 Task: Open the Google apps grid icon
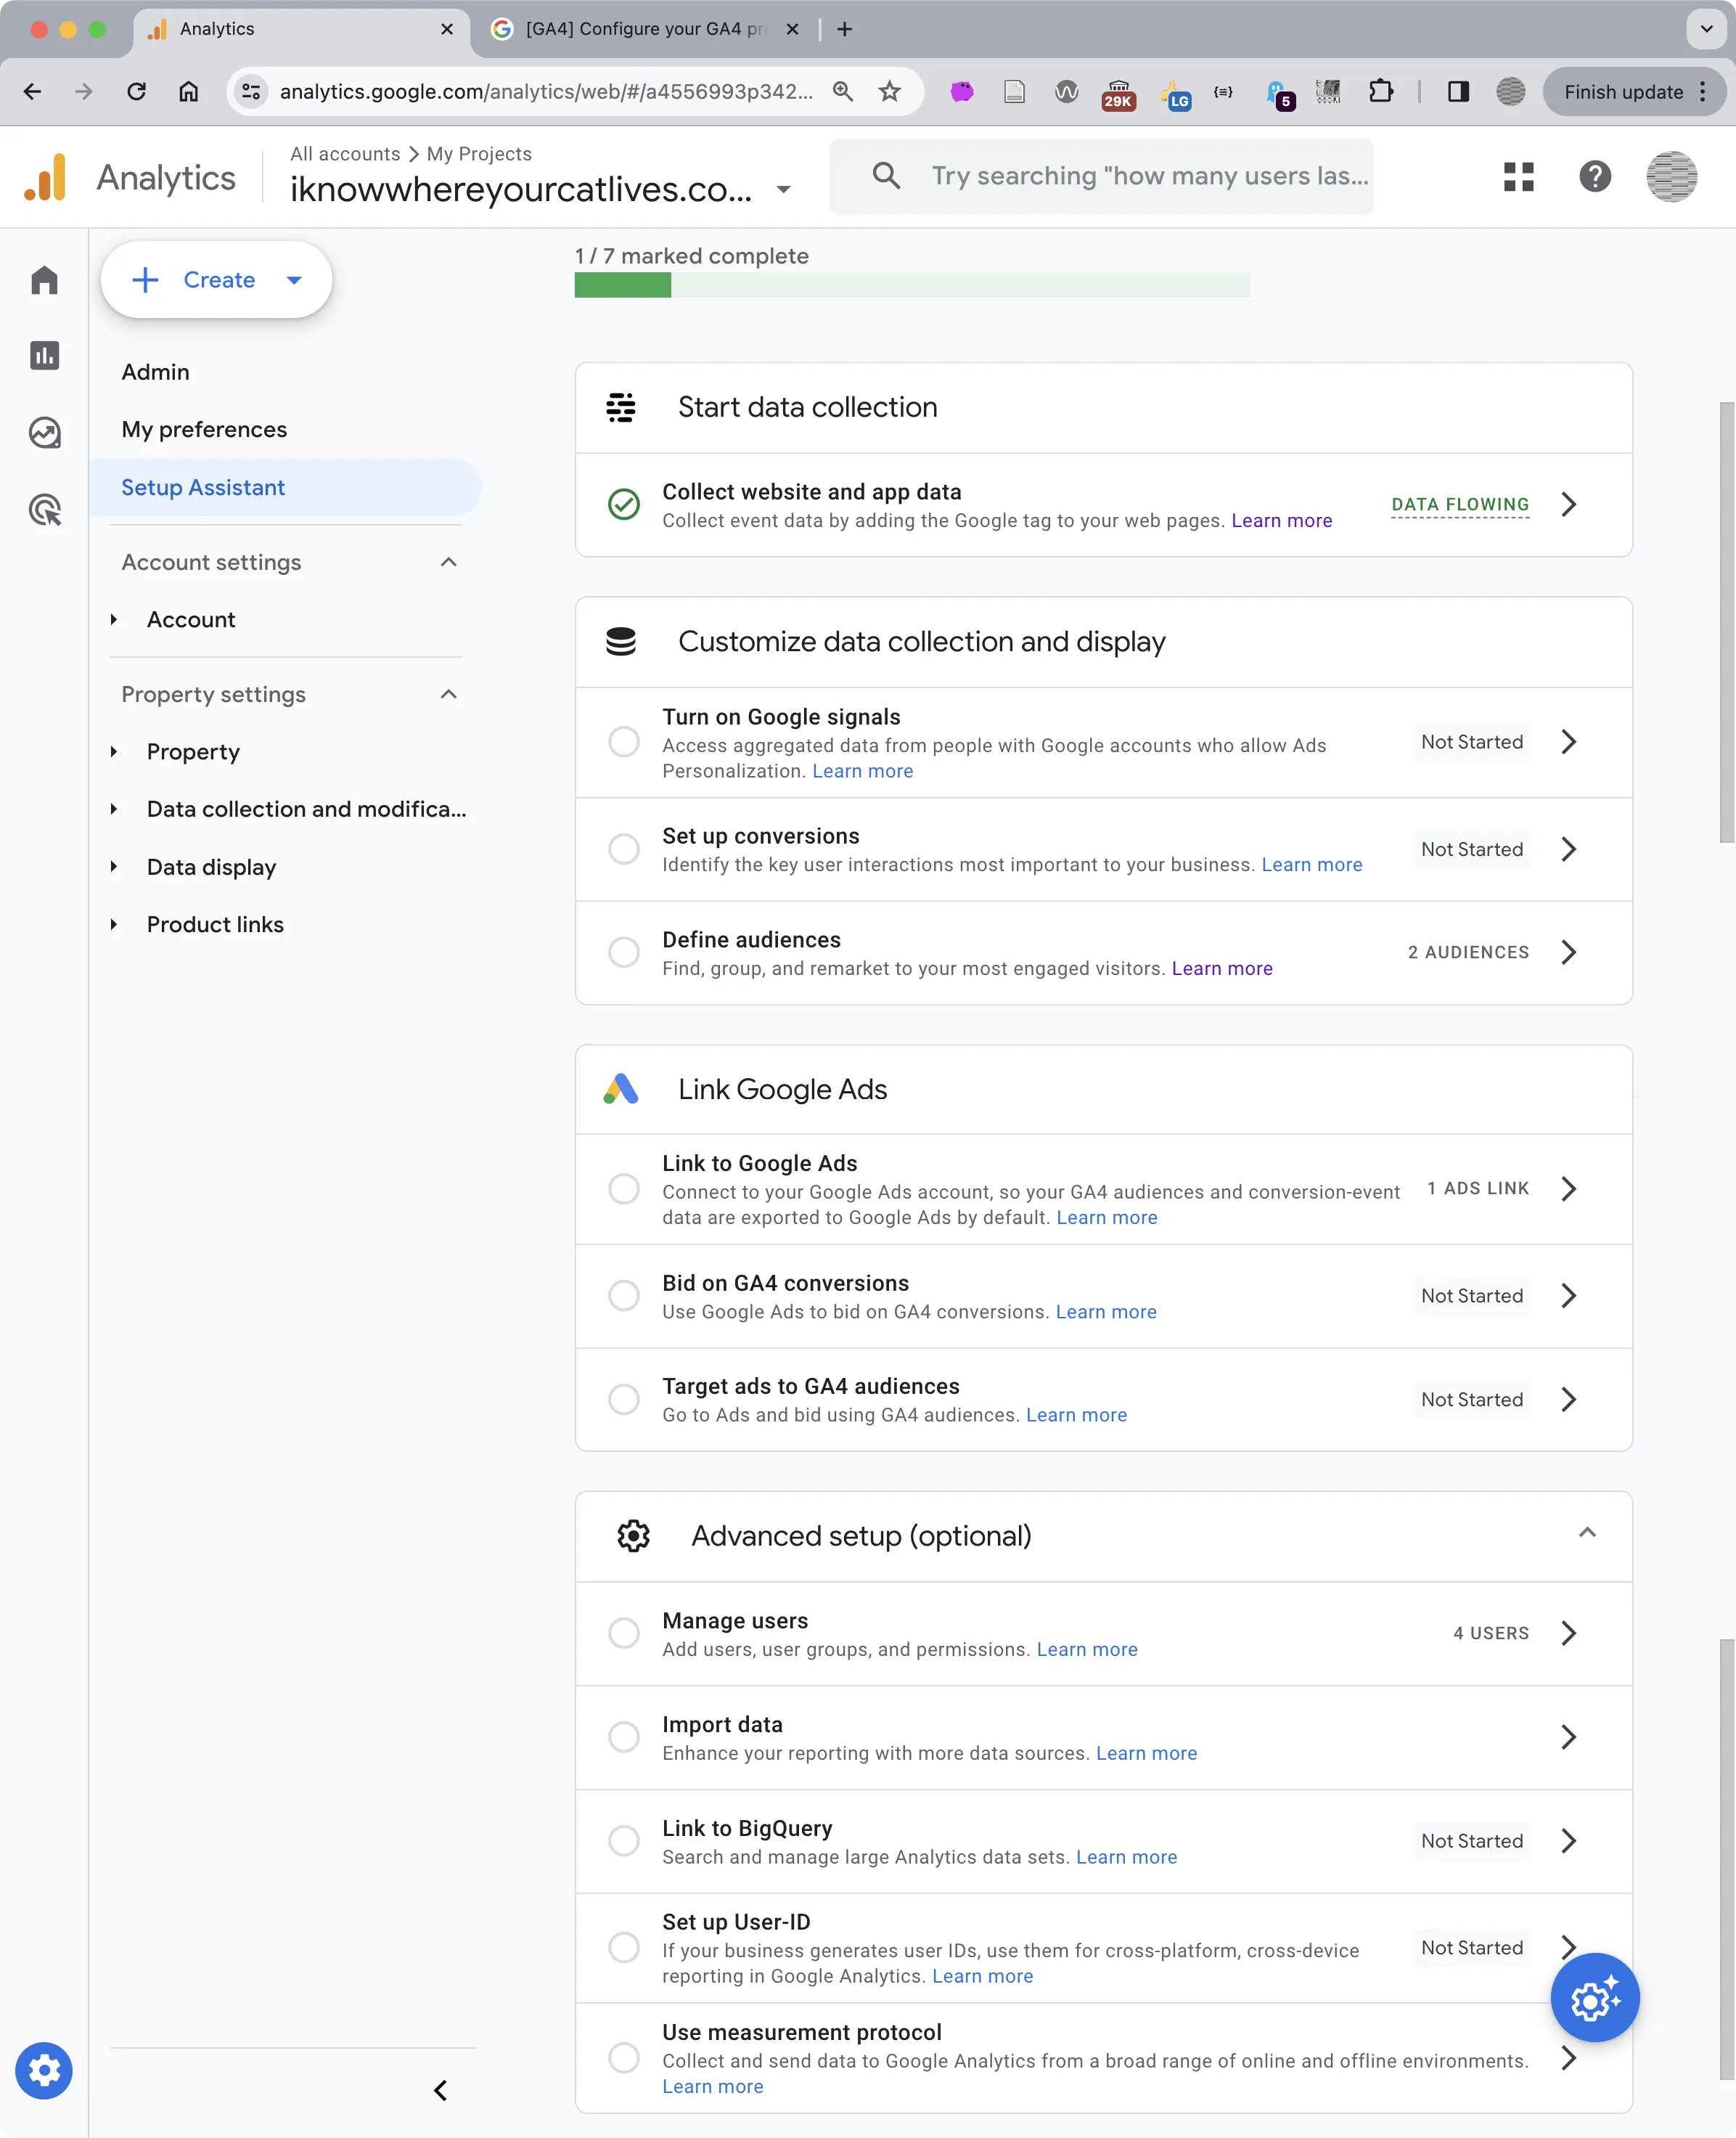(x=1518, y=177)
